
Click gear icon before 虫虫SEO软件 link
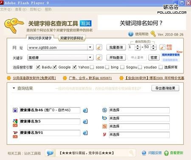(121, 78)
